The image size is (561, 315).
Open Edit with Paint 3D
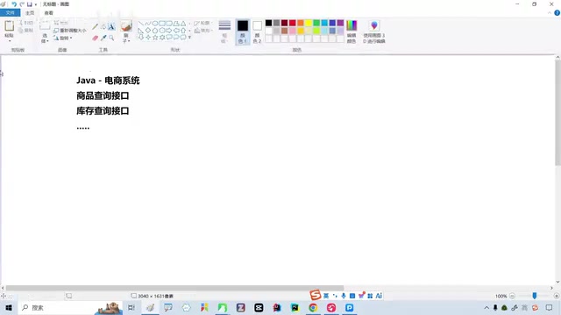click(374, 31)
